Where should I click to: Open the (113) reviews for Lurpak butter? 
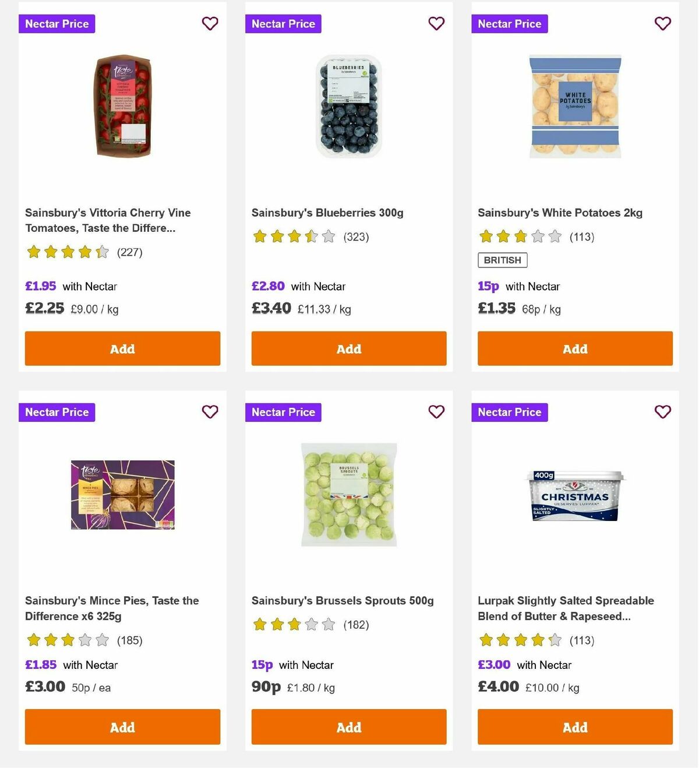pos(582,640)
